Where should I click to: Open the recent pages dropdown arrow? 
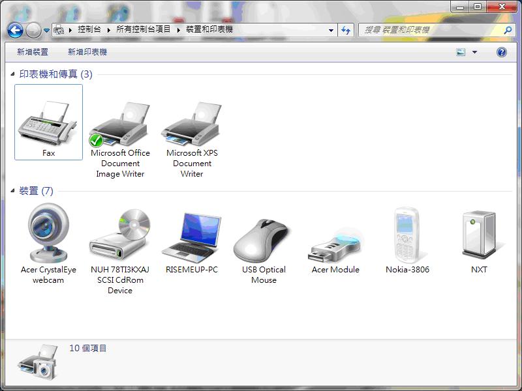pos(46,31)
